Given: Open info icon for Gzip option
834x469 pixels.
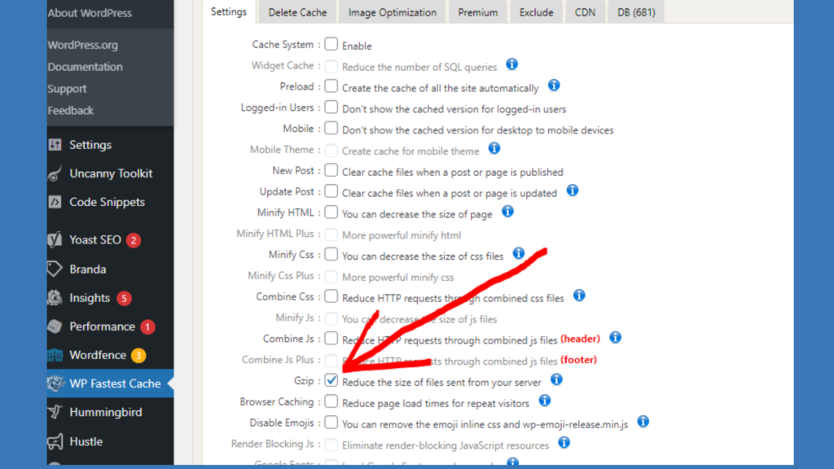Looking at the screenshot, I should pos(556,379).
